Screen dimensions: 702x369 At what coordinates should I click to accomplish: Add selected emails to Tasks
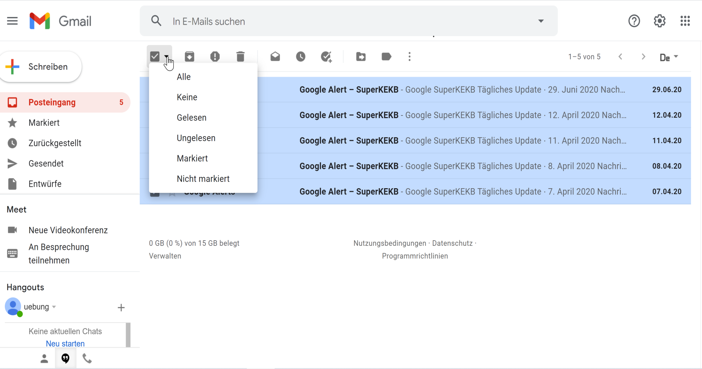(x=326, y=57)
